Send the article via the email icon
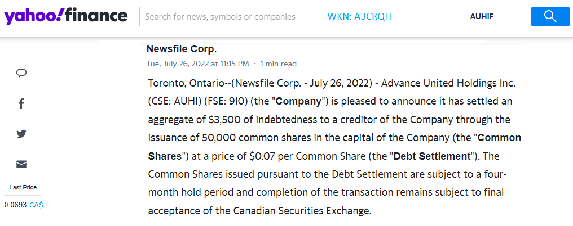This screenshot has width=573, height=226. (21, 164)
